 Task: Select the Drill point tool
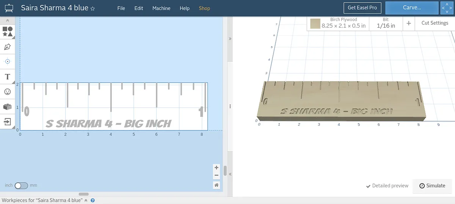7,61
